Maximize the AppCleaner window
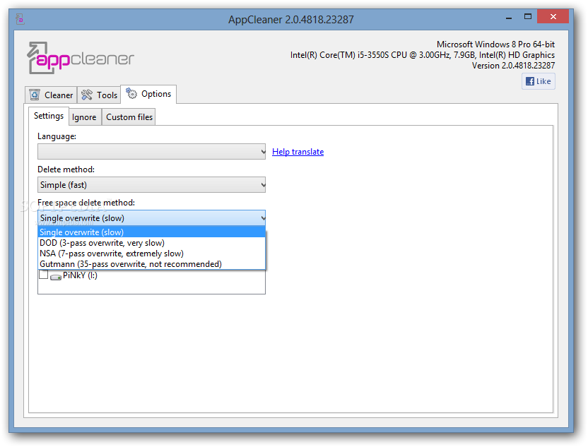This screenshot has width=588, height=447. tap(528, 16)
